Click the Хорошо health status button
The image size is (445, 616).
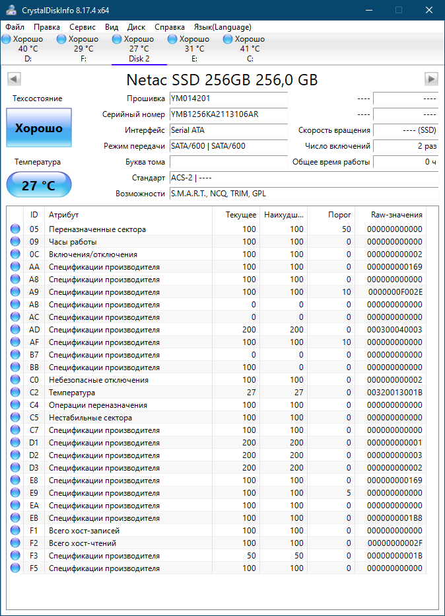point(39,128)
